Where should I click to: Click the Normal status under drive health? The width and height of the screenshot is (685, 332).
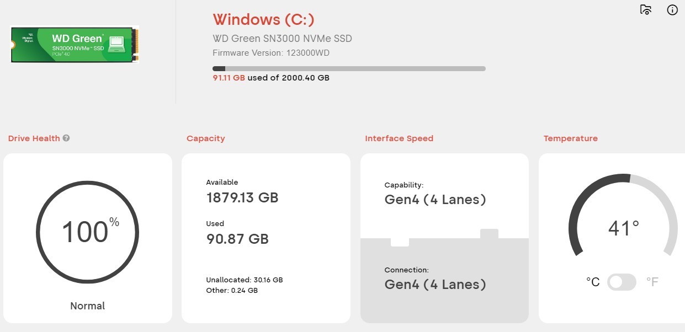click(87, 306)
